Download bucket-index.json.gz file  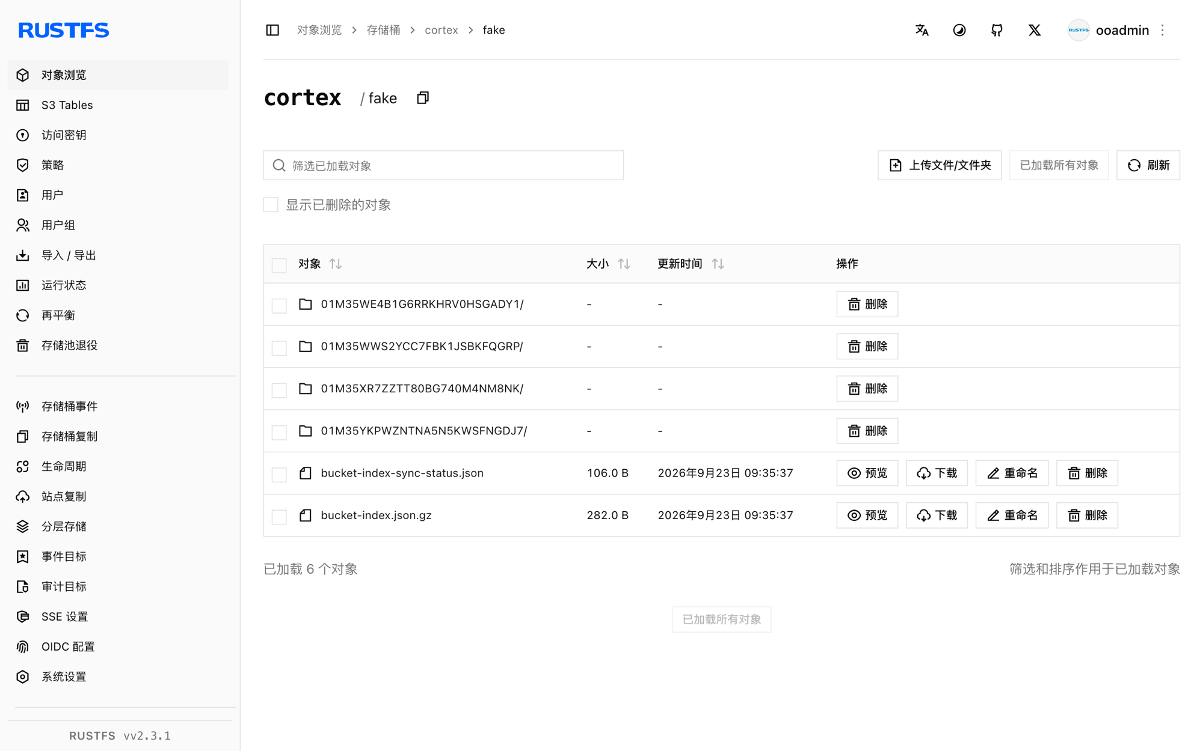(937, 515)
